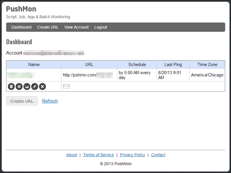
Task: Click the 'Script, Job, App & Batch Monitoring' tagline
Action: coord(38,17)
